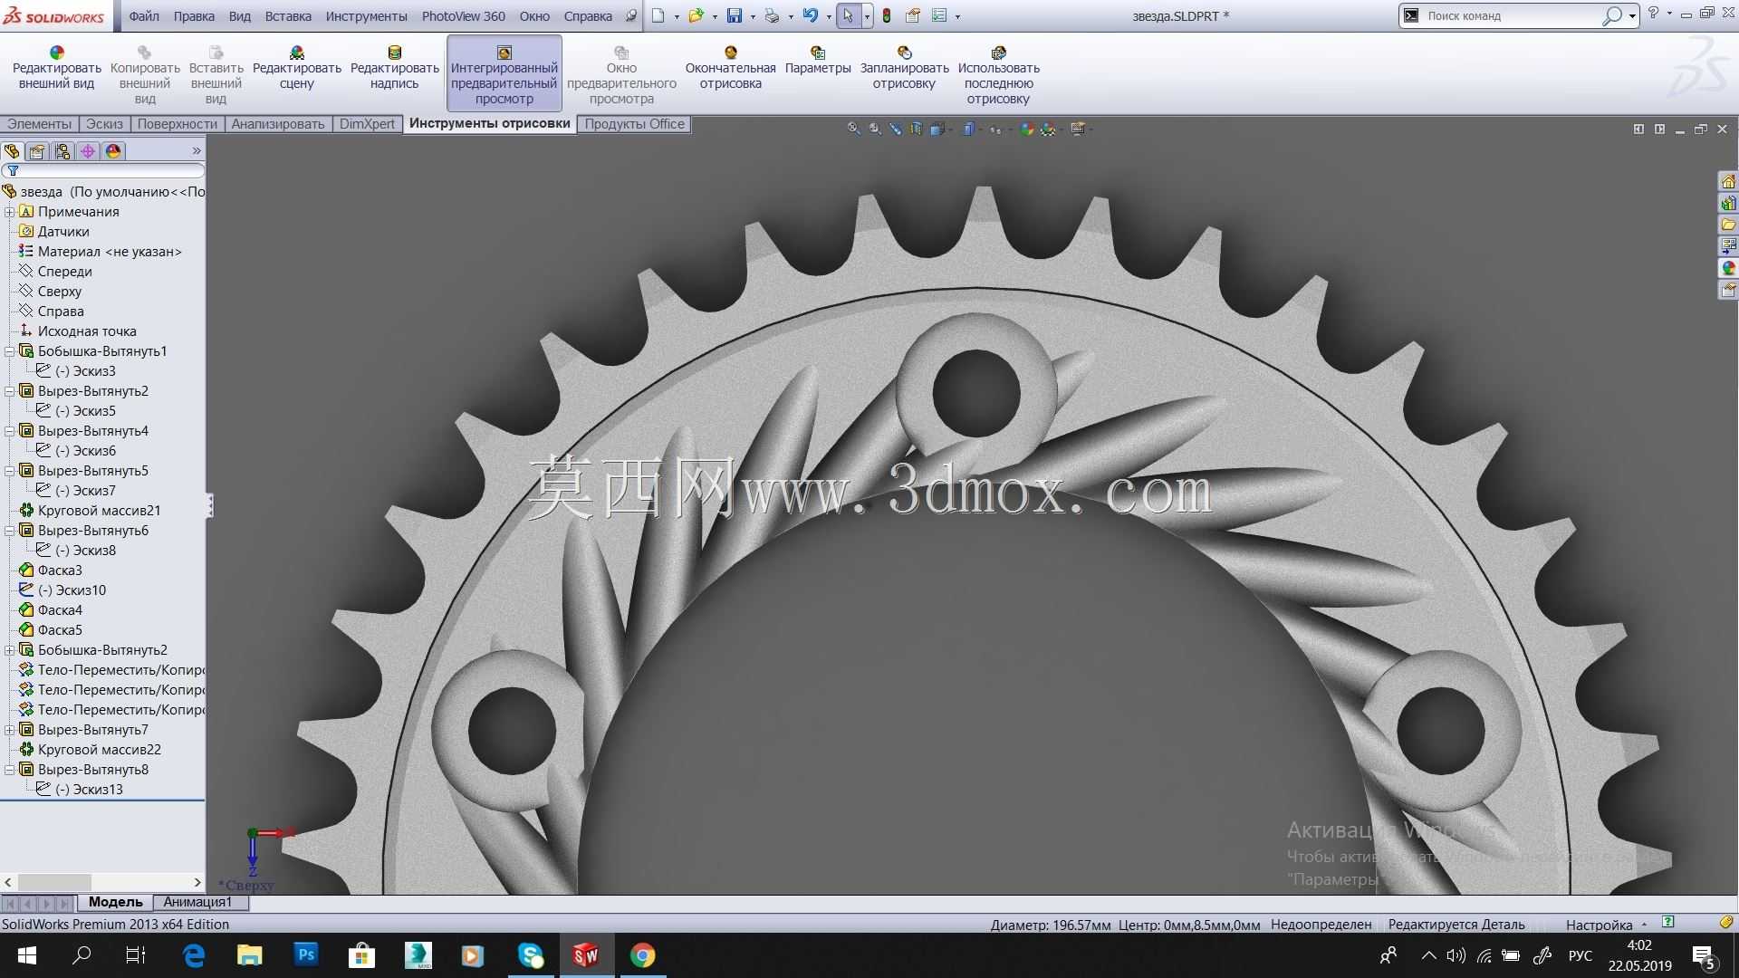Click the Поиск команд search field
The image size is (1739, 978).
(1513, 15)
